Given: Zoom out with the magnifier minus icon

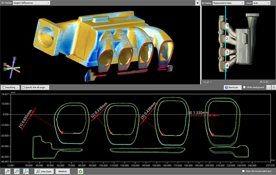Looking at the screenshot, I should 17,171.
